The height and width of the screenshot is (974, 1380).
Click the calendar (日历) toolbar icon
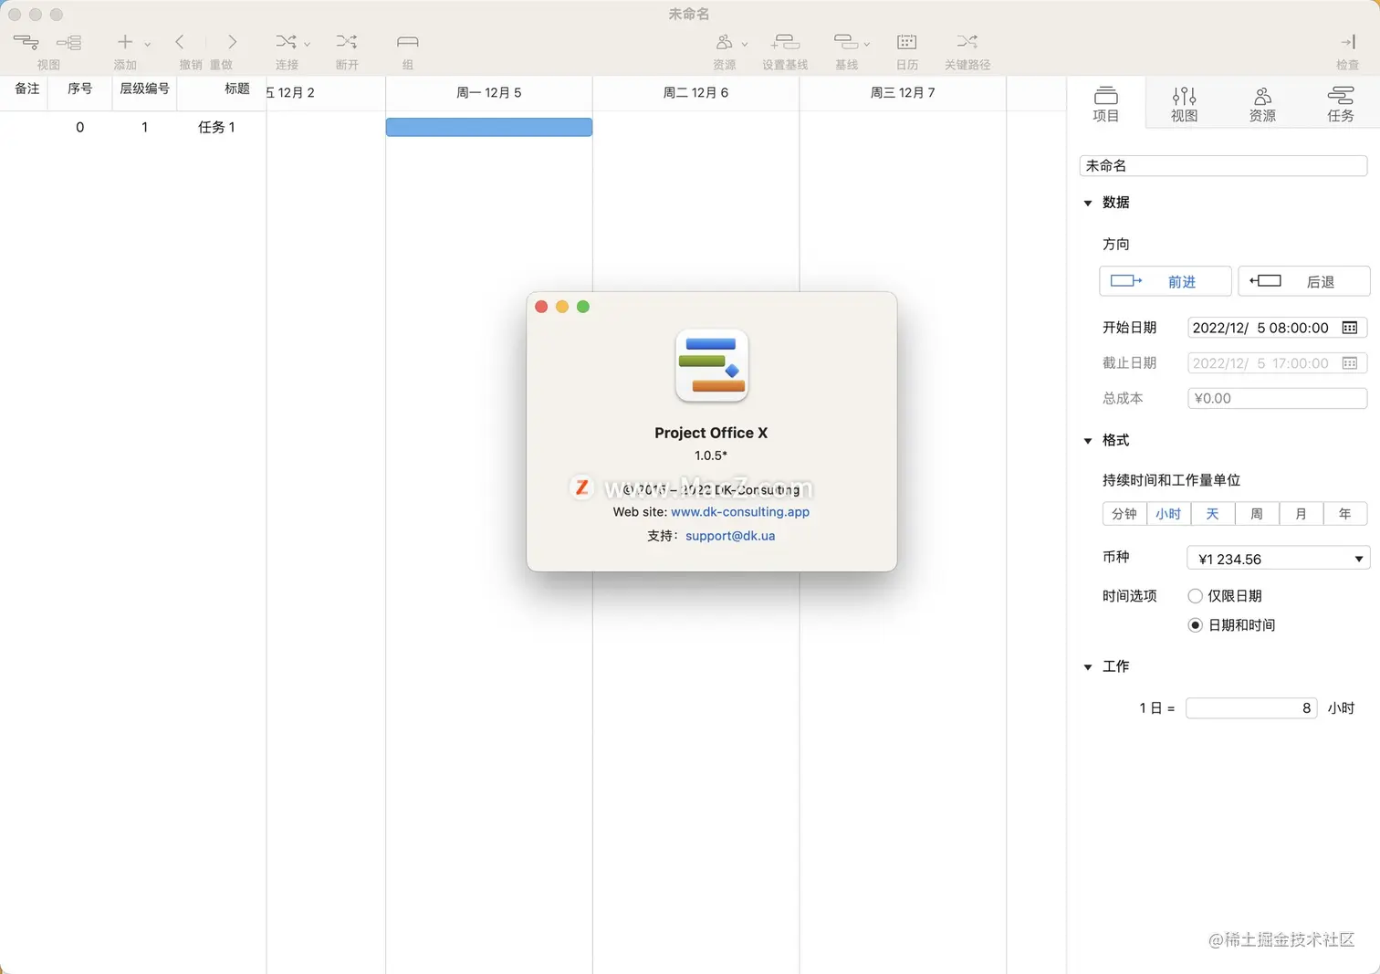[x=907, y=42]
